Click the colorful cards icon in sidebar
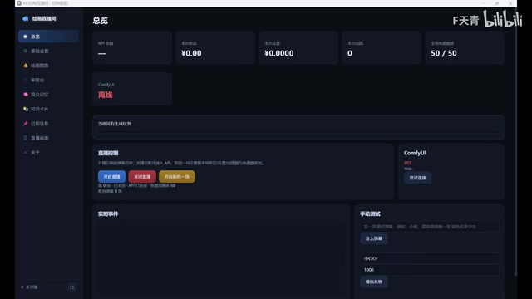The image size is (532, 299). [x=26, y=109]
